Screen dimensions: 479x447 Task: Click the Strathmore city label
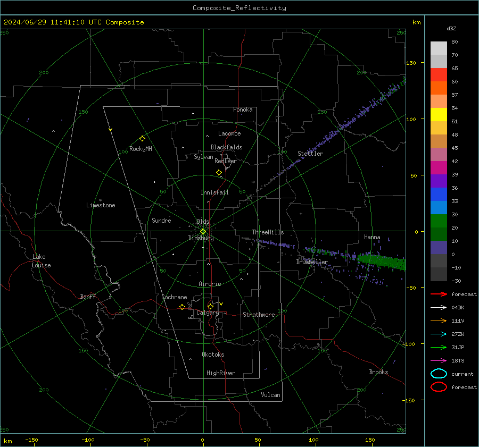click(259, 315)
